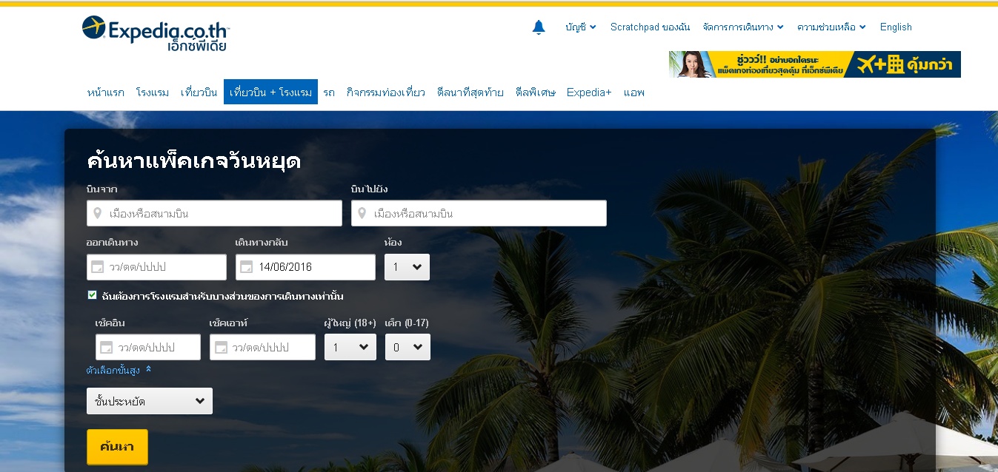Open the ห้อง rooms dropdown
The width and height of the screenshot is (998, 472).
point(407,267)
